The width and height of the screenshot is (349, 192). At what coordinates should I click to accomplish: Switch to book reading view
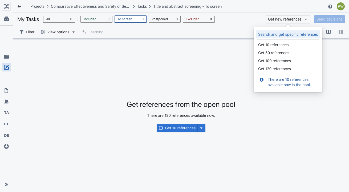click(328, 32)
